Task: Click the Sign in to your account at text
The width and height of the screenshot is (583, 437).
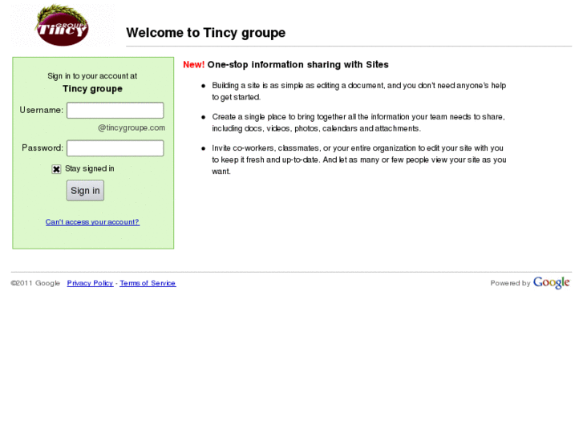Action: tap(92, 76)
